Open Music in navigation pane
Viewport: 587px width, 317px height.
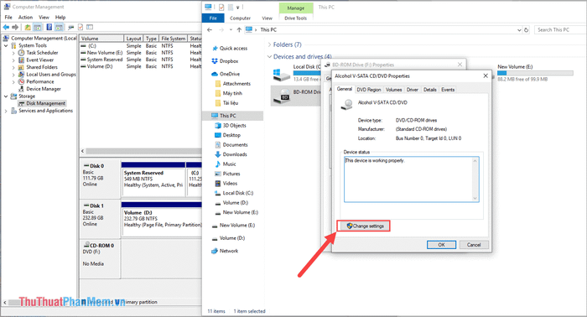[229, 164]
